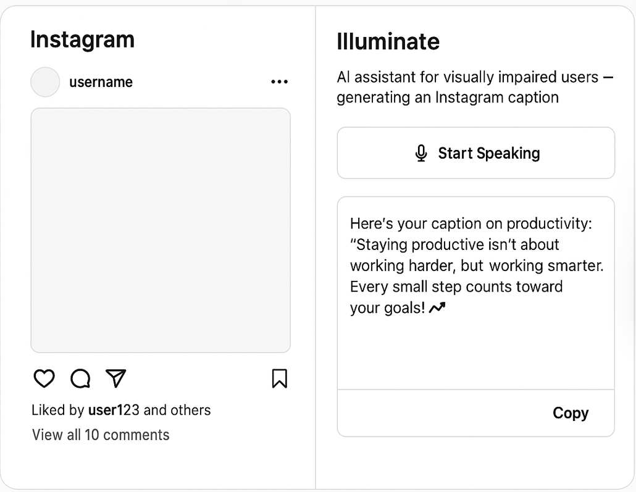Open View all 10 comments

click(x=101, y=435)
